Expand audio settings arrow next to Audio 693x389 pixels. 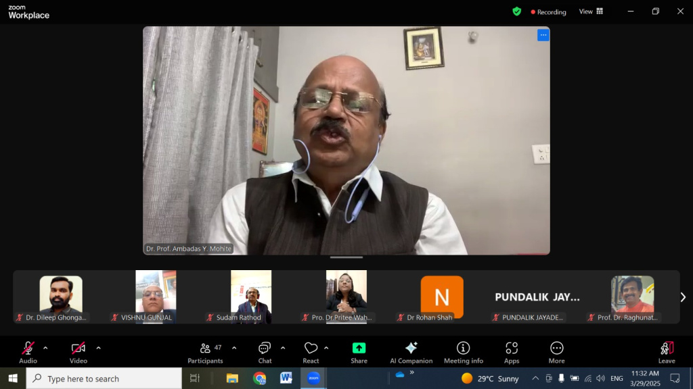click(45, 348)
